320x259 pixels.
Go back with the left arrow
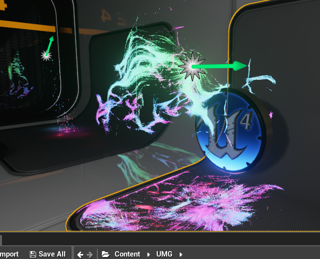coord(80,255)
